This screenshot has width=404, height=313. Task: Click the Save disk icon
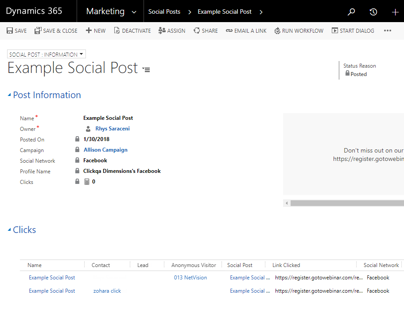pyautogui.click(x=10, y=31)
